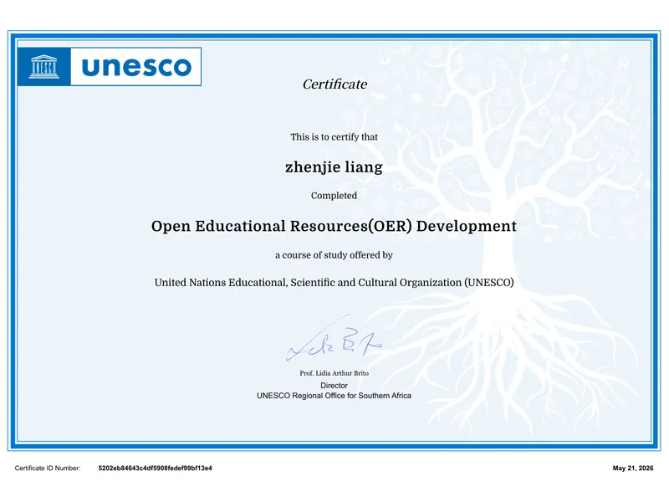The width and height of the screenshot is (669, 502).
Task: Select the name 'zhenjie liang'
Action: (x=334, y=166)
